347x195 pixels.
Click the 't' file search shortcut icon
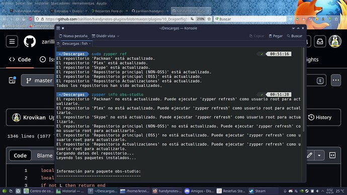320,81
